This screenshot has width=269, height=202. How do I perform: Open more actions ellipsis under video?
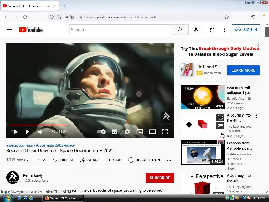pyautogui.click(x=169, y=160)
